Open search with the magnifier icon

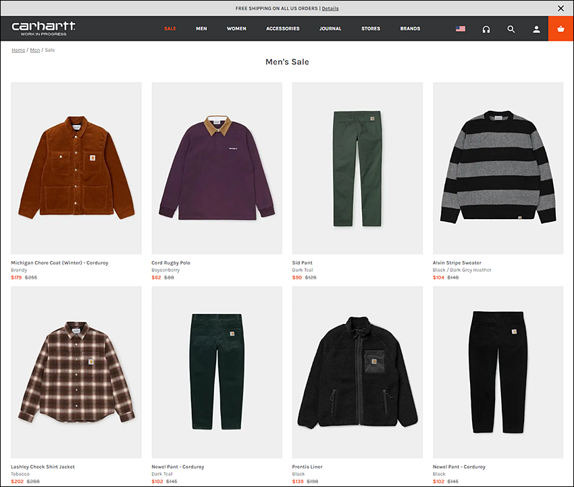coord(511,29)
